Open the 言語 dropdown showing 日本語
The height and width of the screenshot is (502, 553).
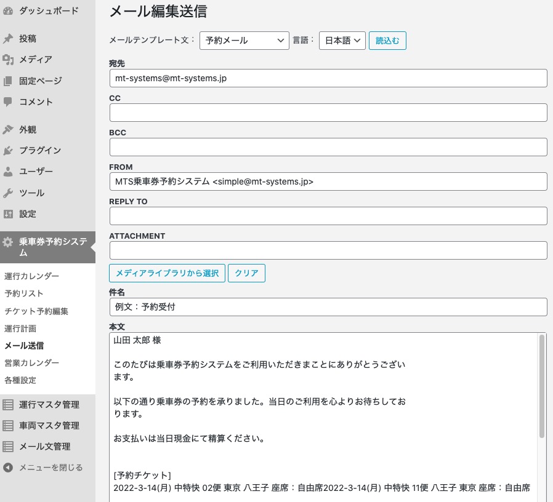pos(342,41)
